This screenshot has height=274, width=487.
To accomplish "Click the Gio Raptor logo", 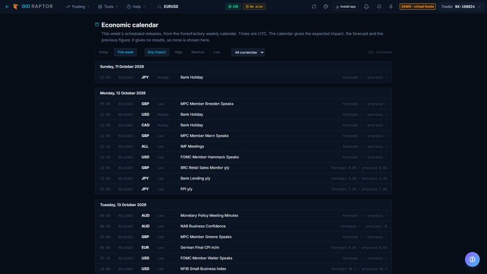I will (33, 7).
